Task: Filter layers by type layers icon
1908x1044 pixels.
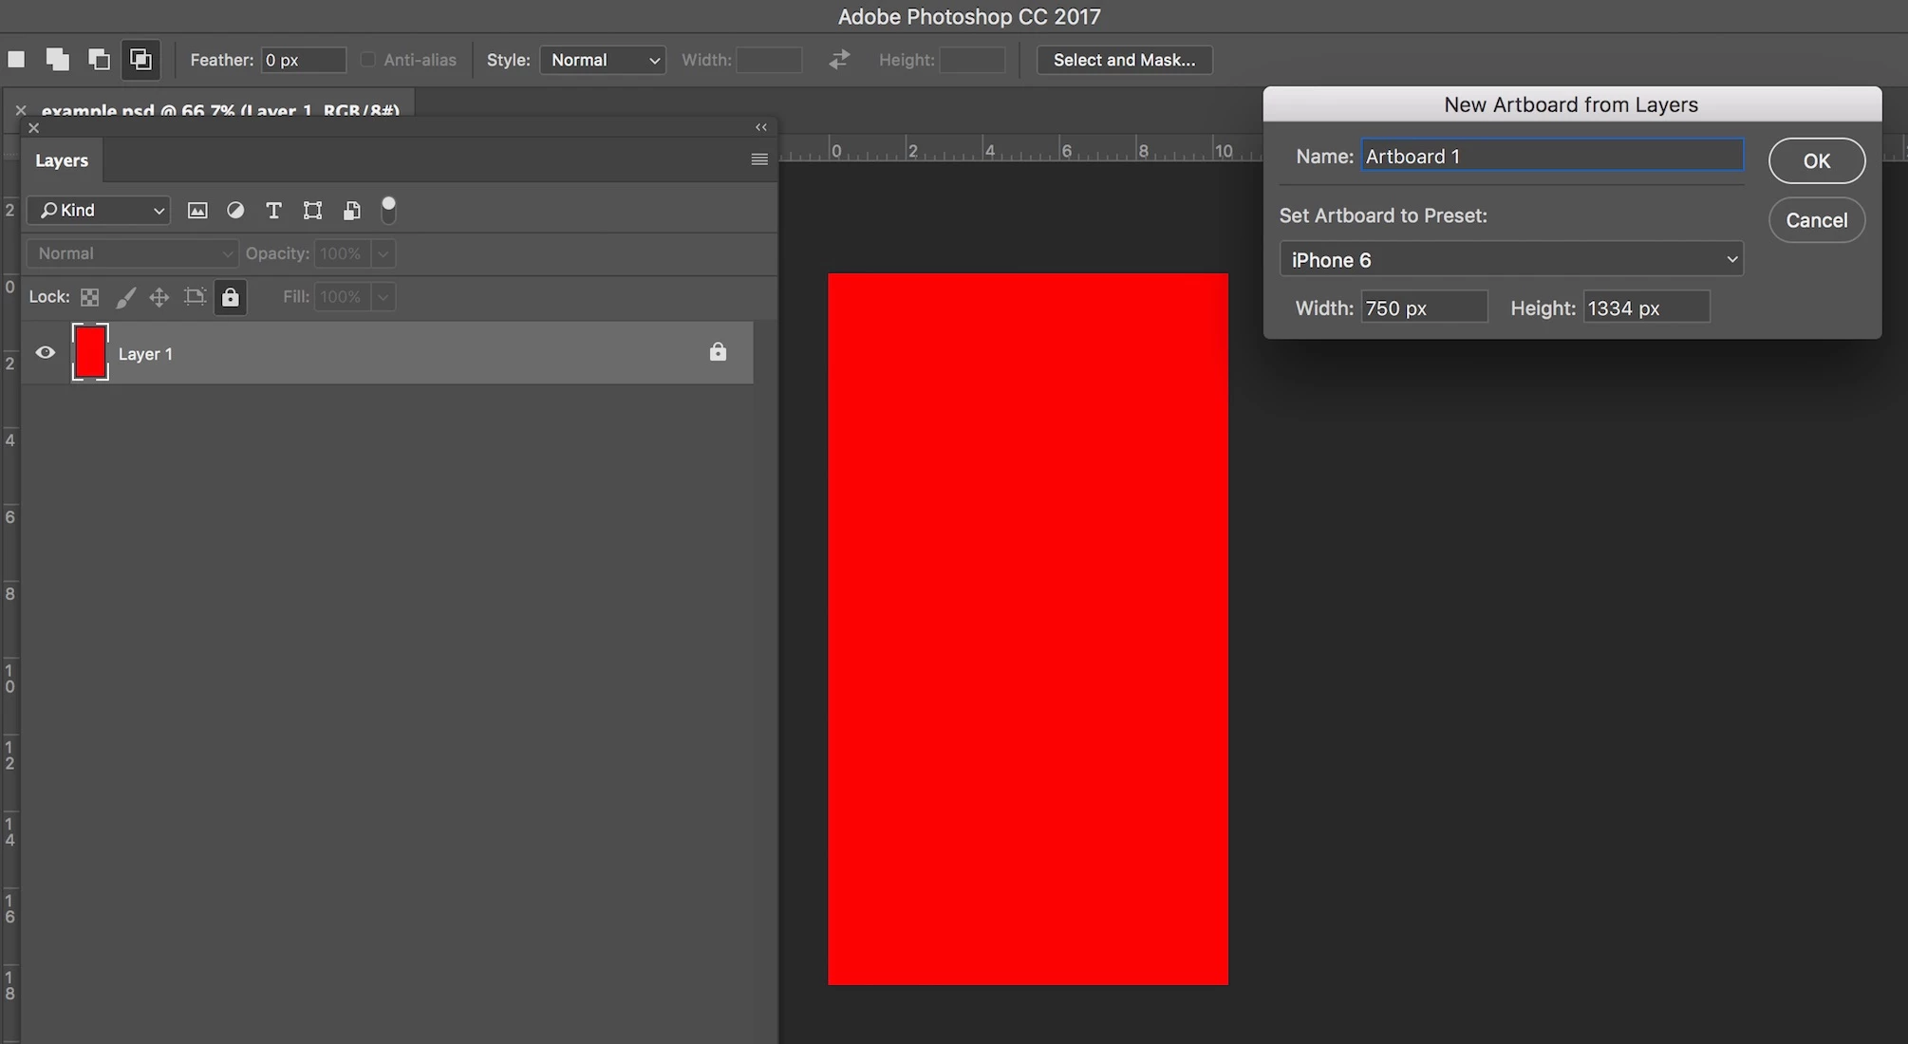Action: click(x=273, y=211)
